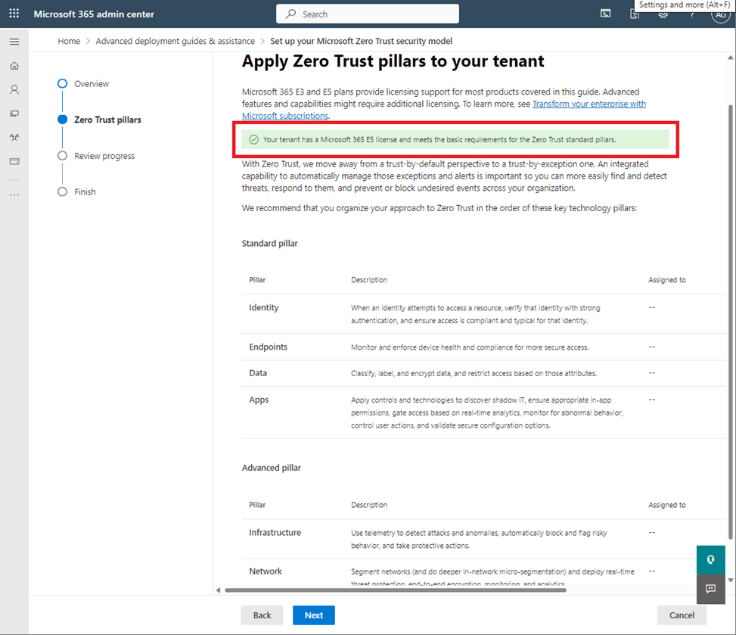Show all sidebar items ellipsis
The height and width of the screenshot is (635, 736).
(x=14, y=195)
